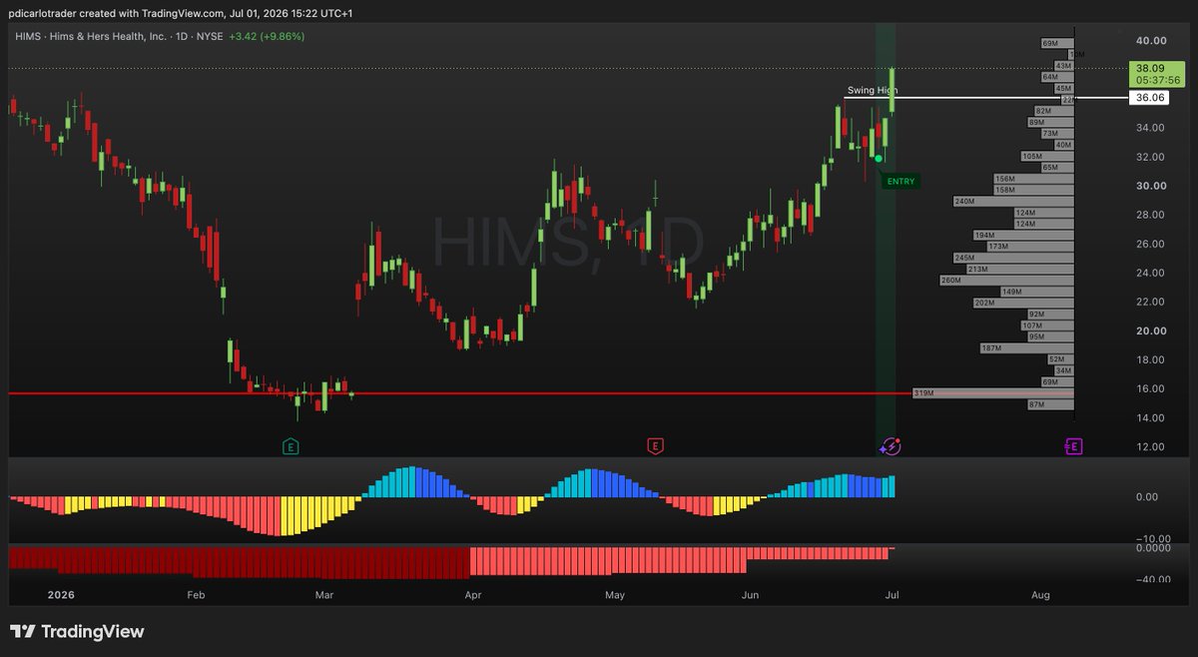This screenshot has width=1198, height=657.
Task: Click the Apr label on time axis
Action: point(473,595)
